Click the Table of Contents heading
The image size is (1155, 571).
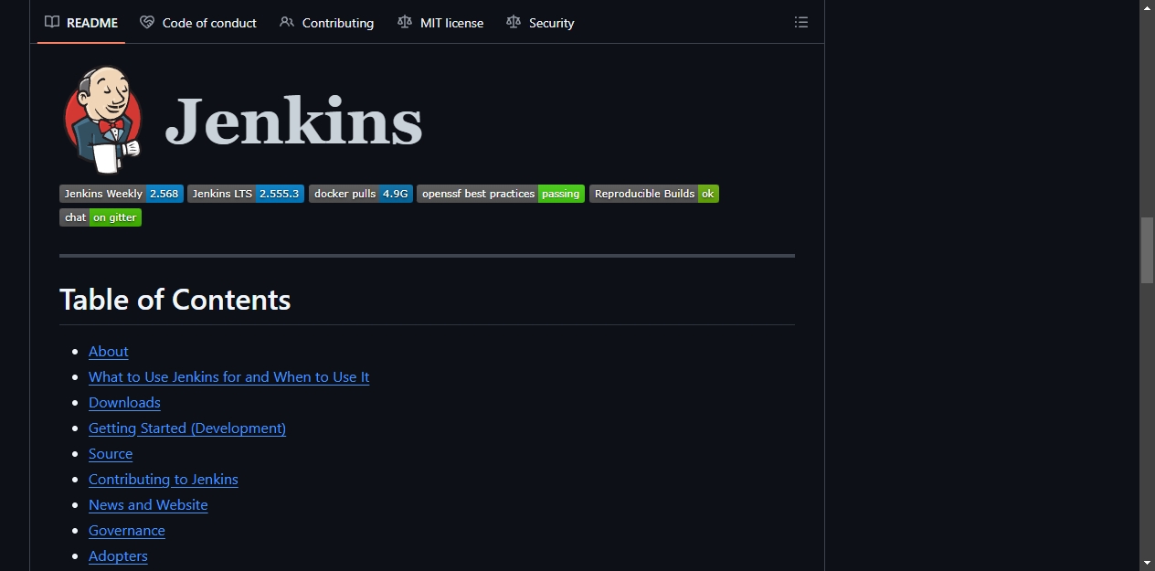[175, 300]
